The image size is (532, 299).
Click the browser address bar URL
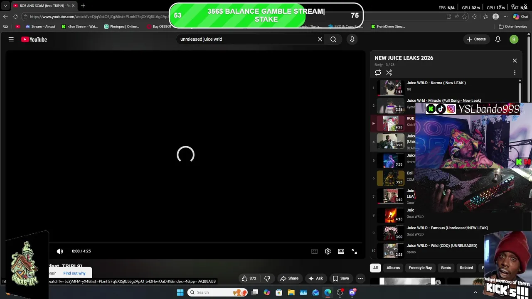click(99, 17)
